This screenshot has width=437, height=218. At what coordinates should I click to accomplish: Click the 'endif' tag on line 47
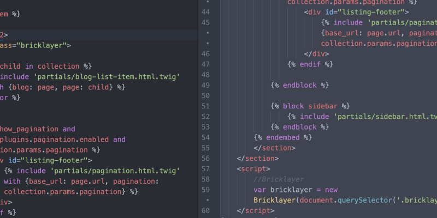coord(310,64)
